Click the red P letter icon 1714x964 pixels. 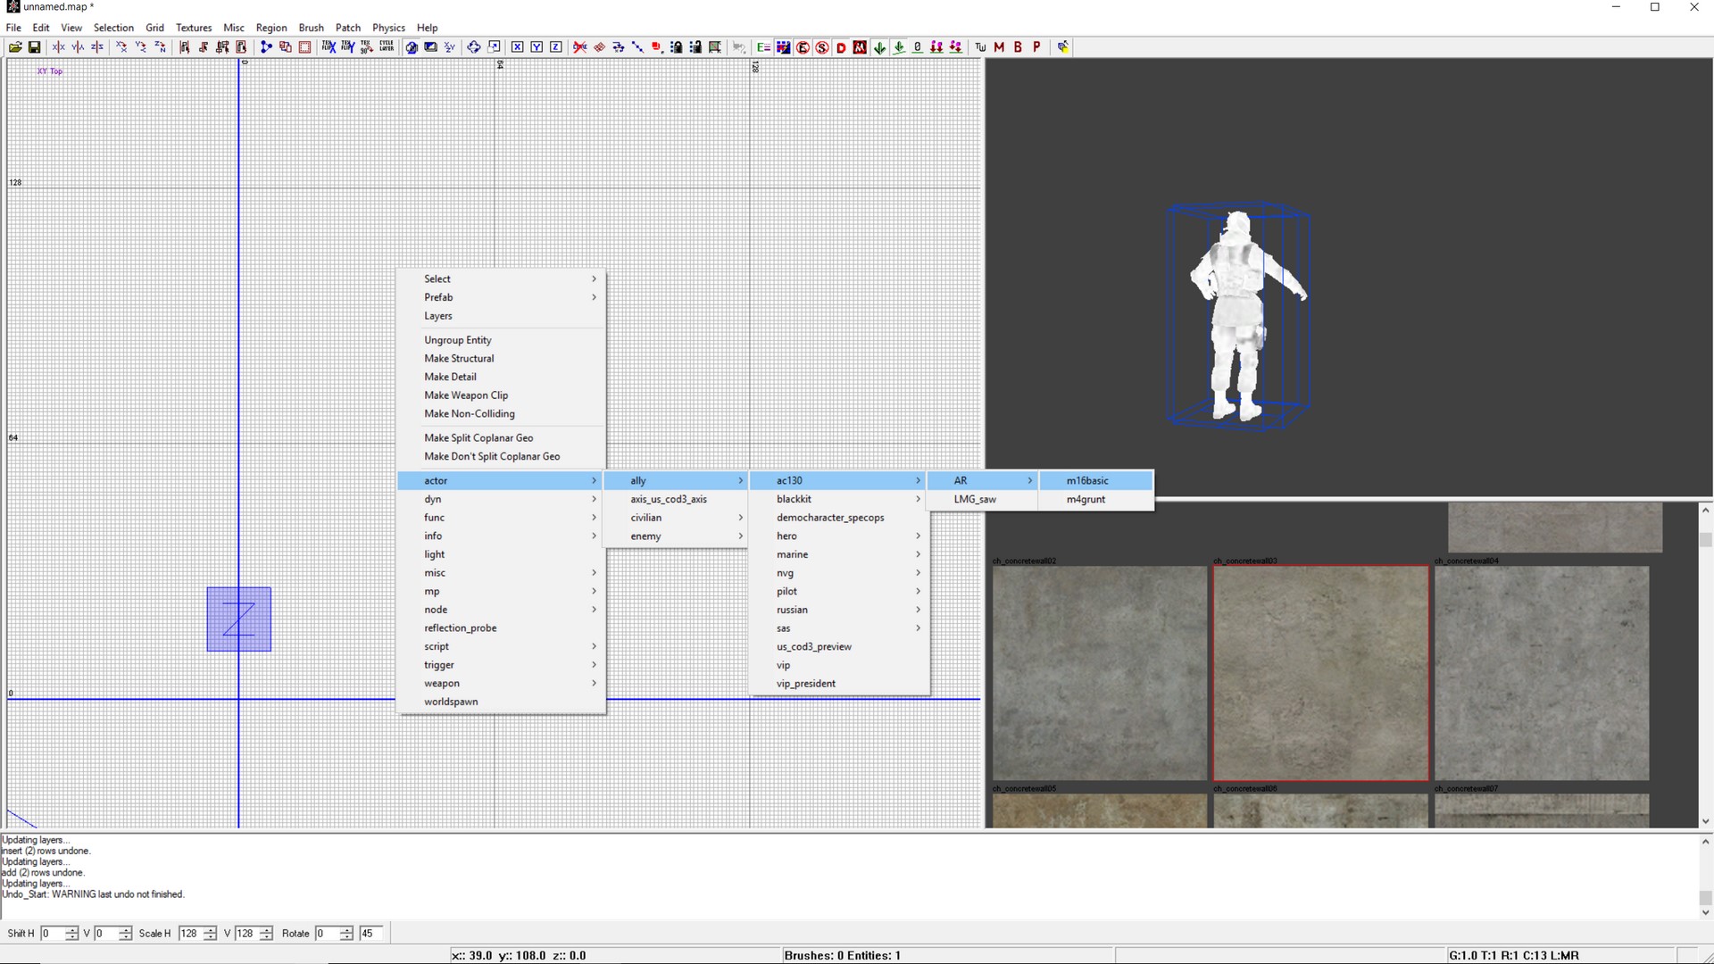1036,47
